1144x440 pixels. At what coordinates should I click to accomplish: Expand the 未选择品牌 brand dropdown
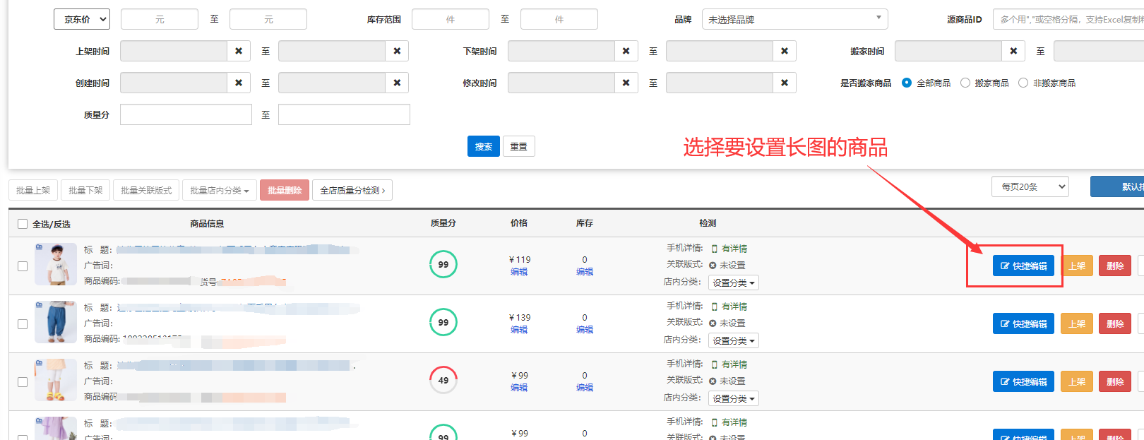(x=794, y=19)
